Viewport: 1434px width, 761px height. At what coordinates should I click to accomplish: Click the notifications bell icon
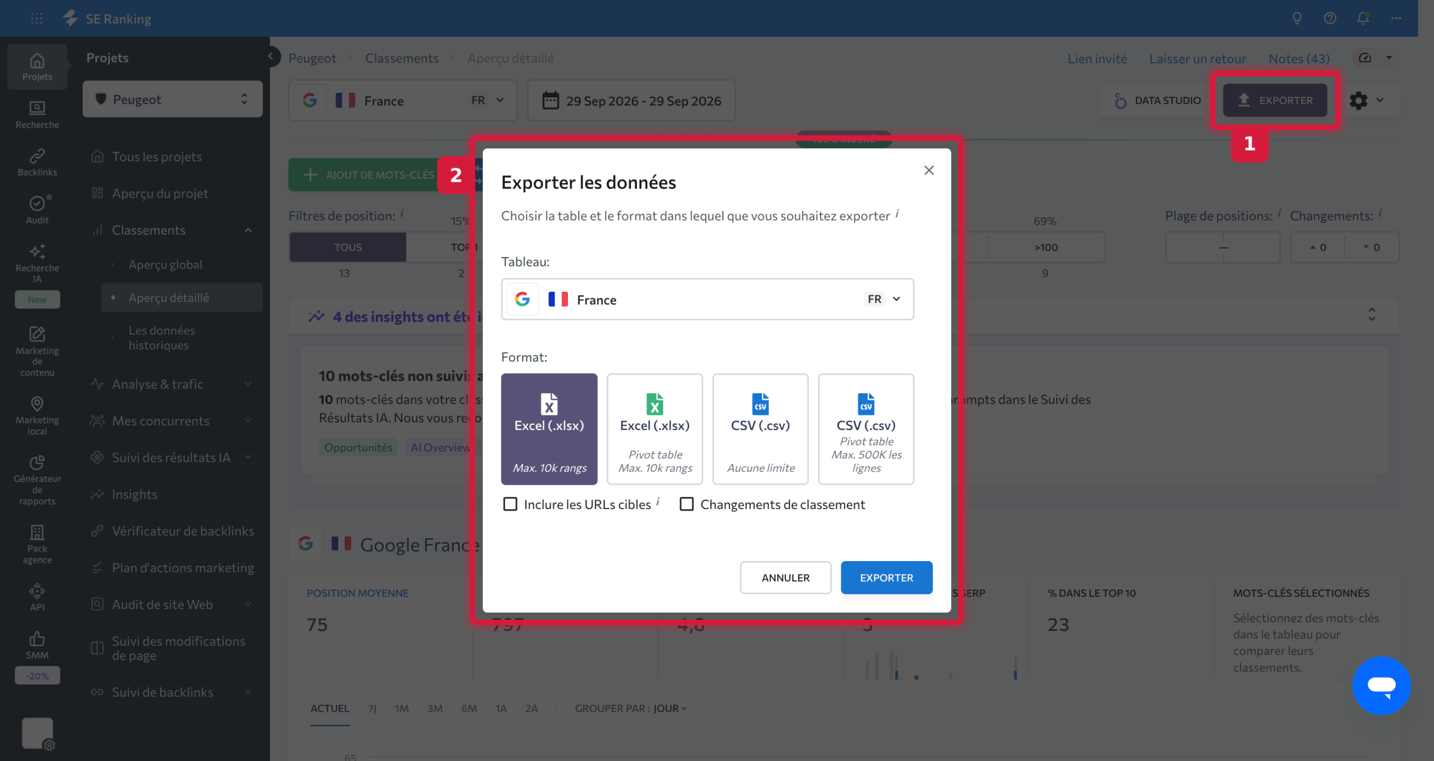1363,18
